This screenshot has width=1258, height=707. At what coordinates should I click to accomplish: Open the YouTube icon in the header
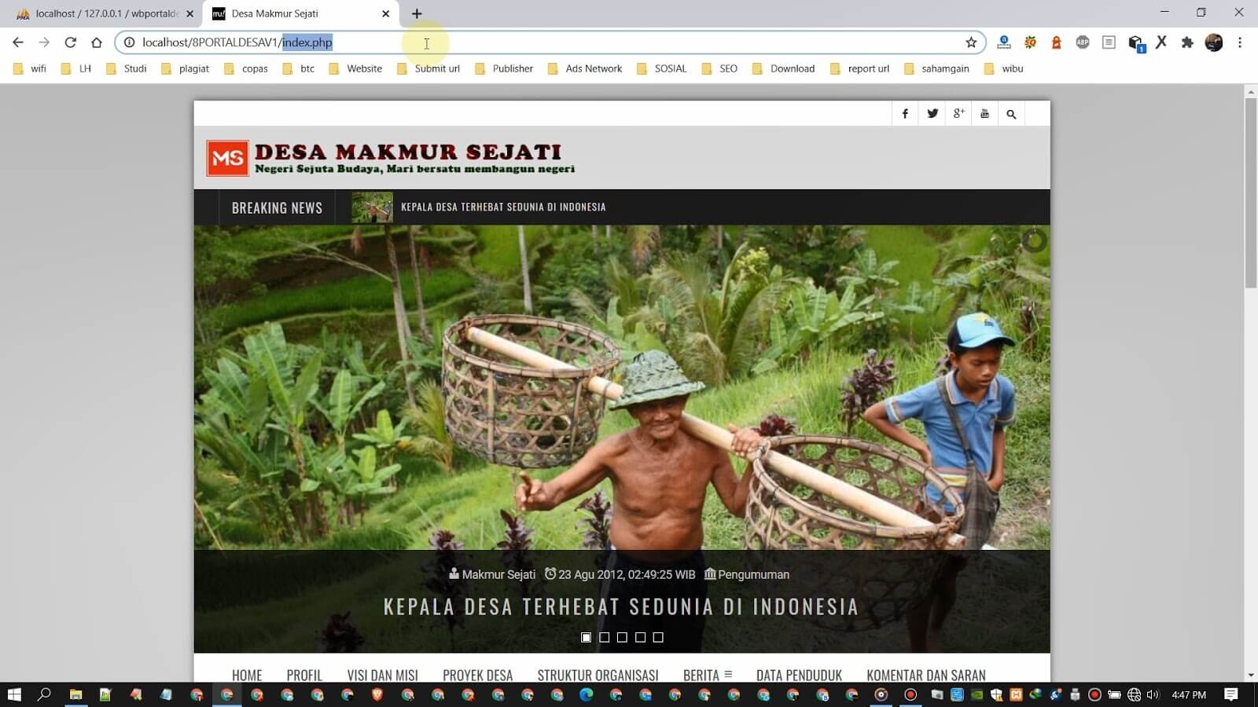tap(985, 113)
